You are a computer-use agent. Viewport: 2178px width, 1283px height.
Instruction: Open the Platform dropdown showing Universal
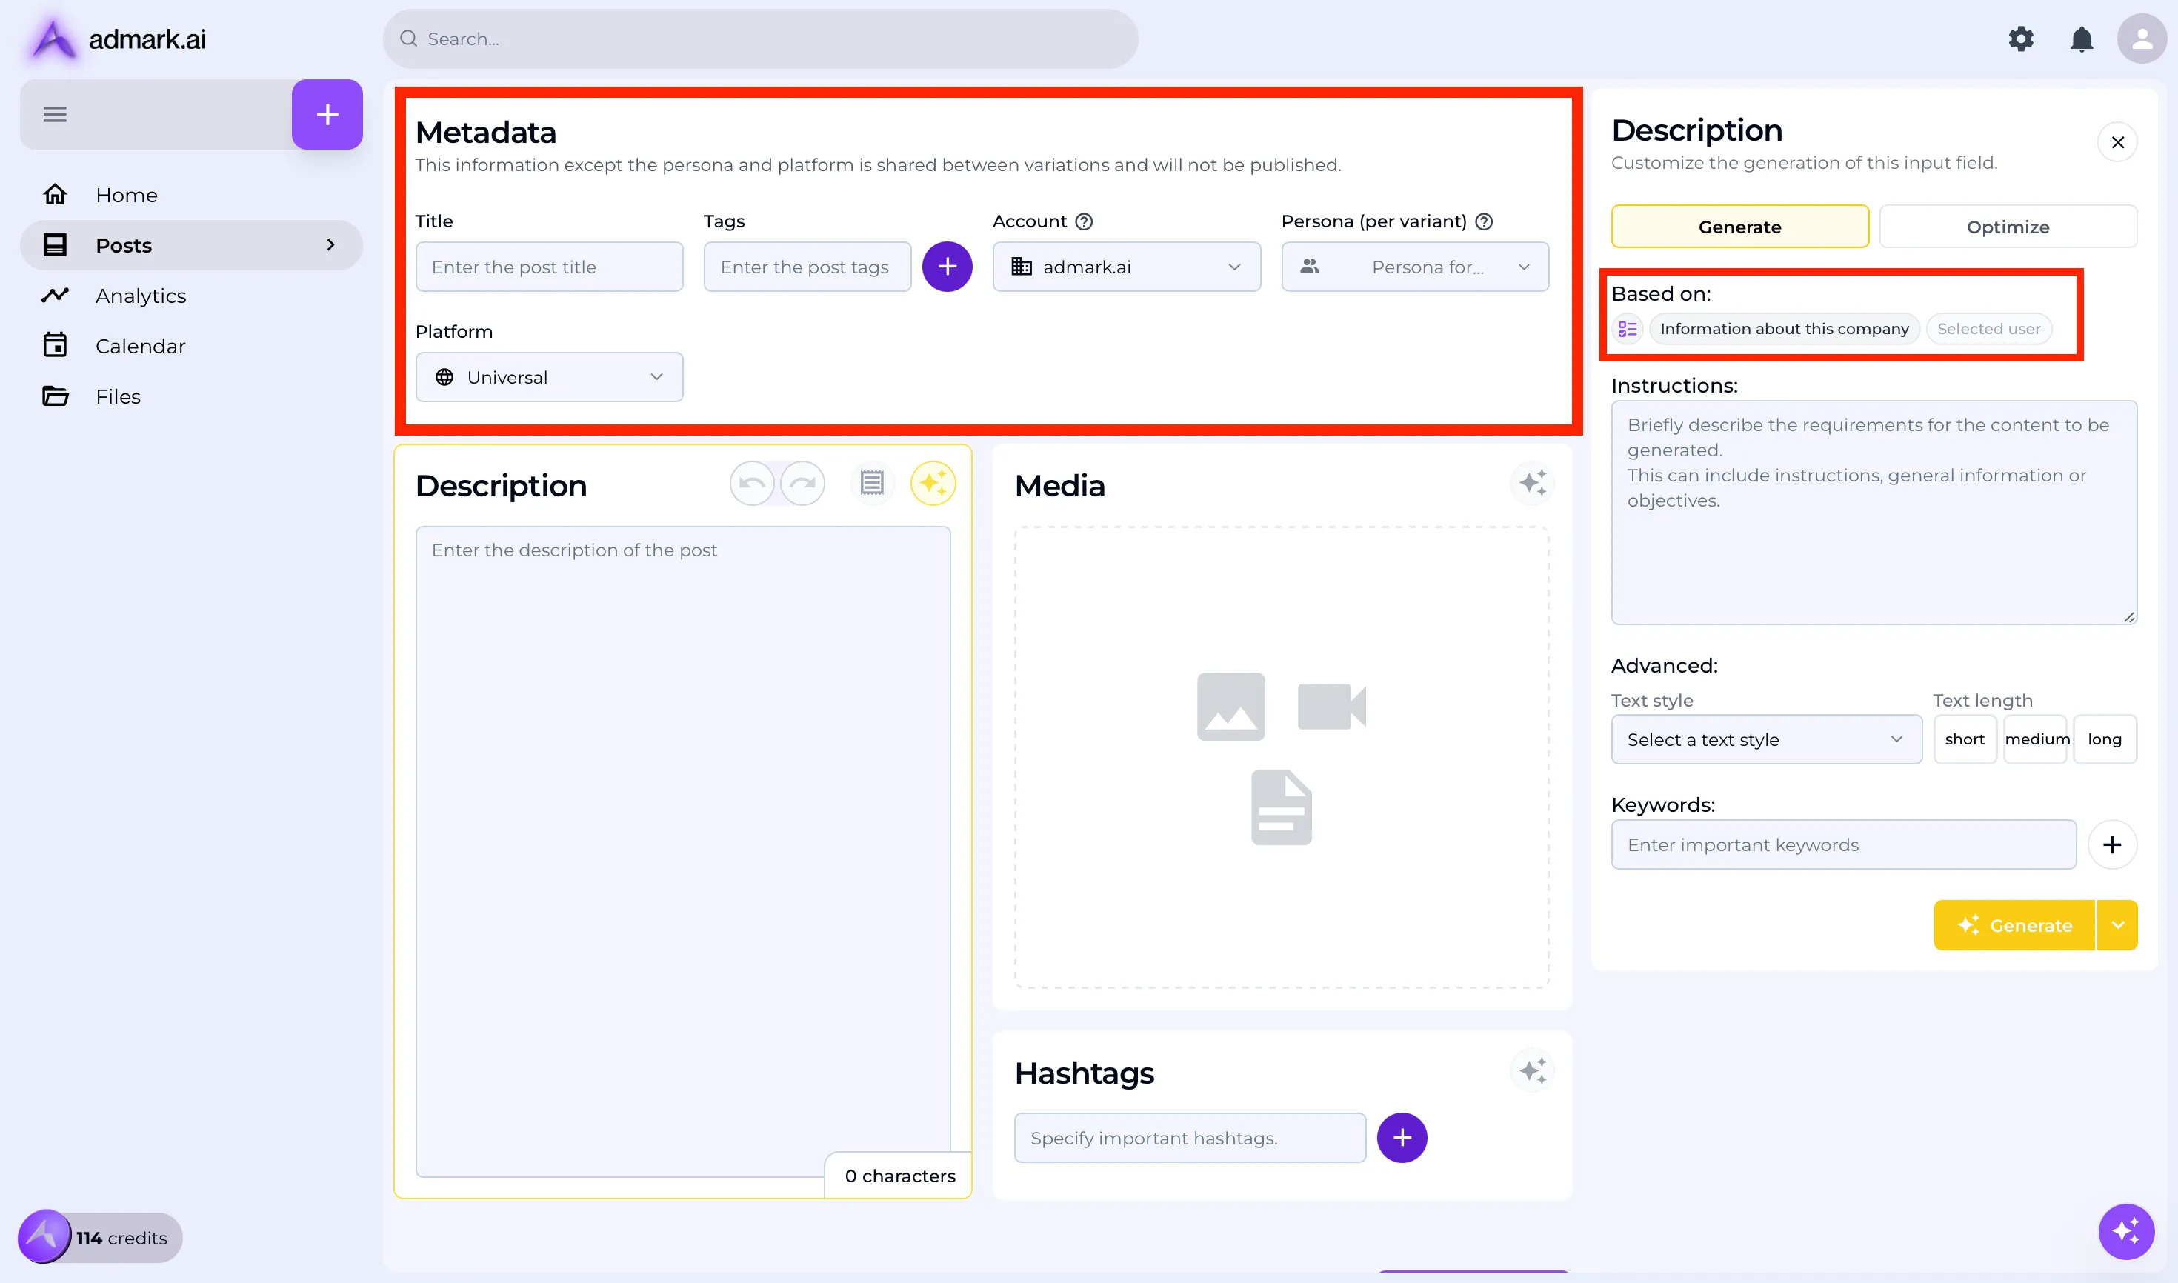click(549, 377)
